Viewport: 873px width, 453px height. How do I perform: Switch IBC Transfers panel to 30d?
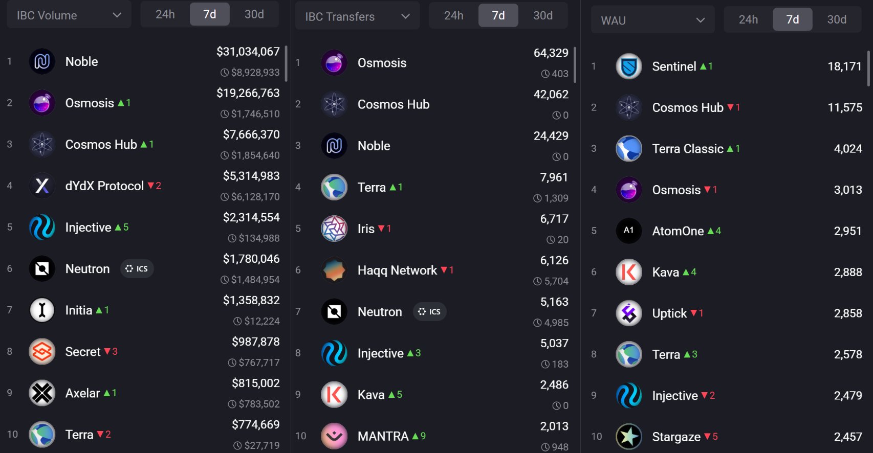[x=542, y=15]
